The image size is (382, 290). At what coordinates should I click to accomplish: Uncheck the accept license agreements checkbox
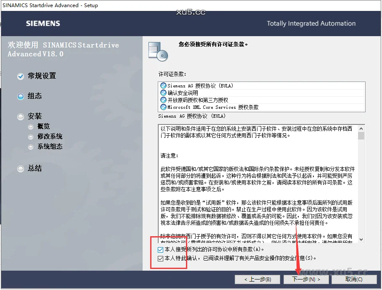point(160,250)
